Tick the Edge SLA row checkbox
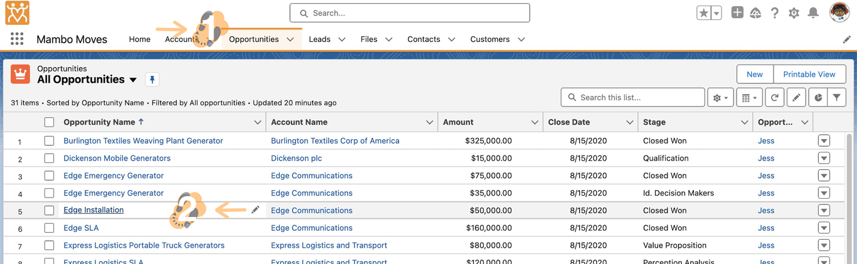The width and height of the screenshot is (857, 264). 49,228
